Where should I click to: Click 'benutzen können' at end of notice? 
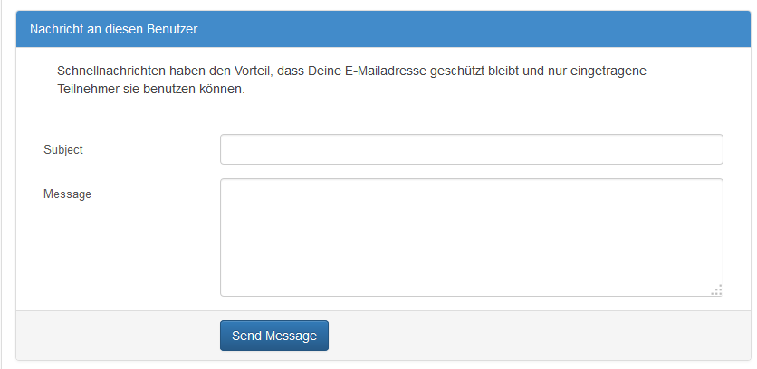[x=194, y=90]
